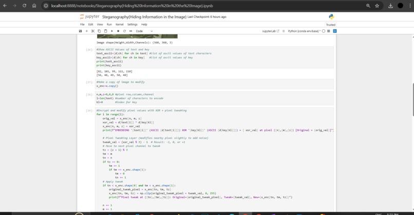The image size is (414, 215).
Task: Click the kernel status circle indicator
Action: tap(324, 31)
